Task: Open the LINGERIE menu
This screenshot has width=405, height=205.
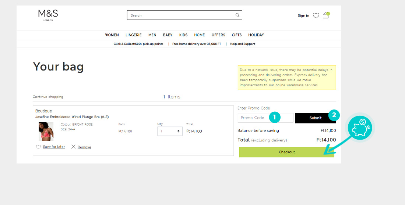Action: pyautogui.click(x=133, y=35)
